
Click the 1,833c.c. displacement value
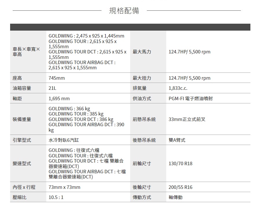(178, 88)
